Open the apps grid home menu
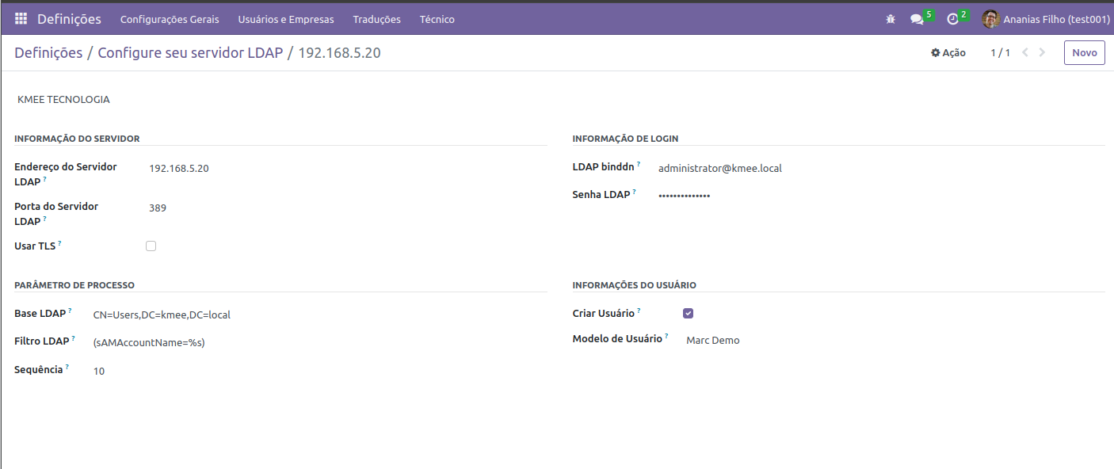 (x=21, y=19)
